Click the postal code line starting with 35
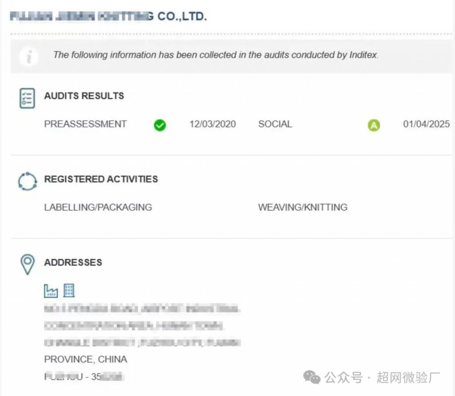455x396 pixels. coord(84,377)
